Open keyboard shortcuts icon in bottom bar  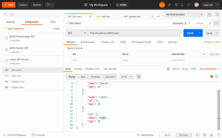pos(211,135)
